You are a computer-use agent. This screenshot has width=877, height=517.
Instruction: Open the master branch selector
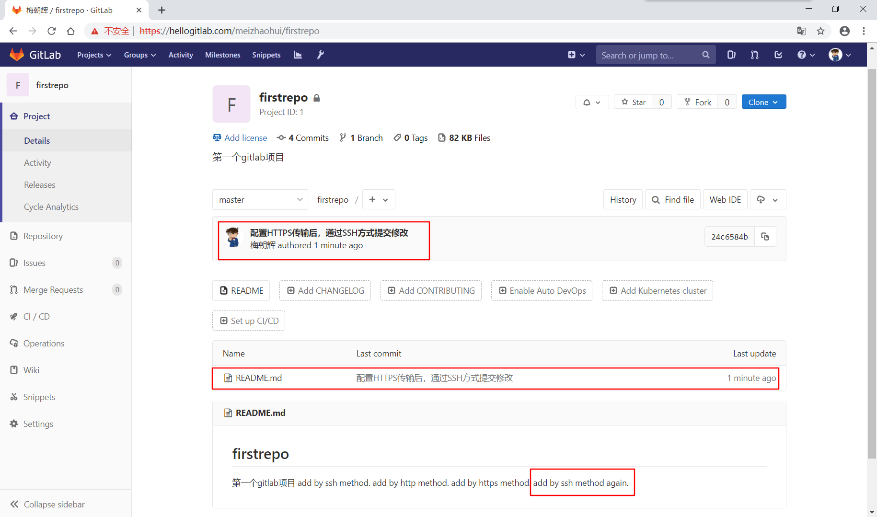[x=260, y=199]
